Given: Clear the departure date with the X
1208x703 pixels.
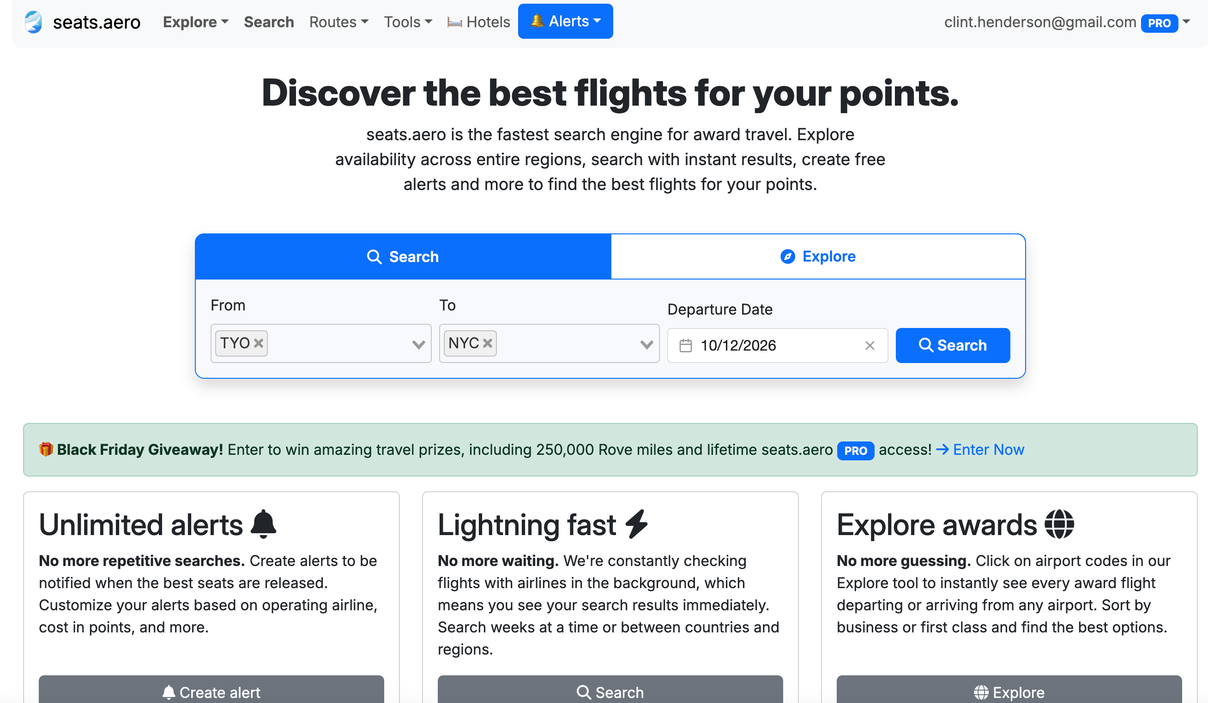Looking at the screenshot, I should click(x=870, y=346).
